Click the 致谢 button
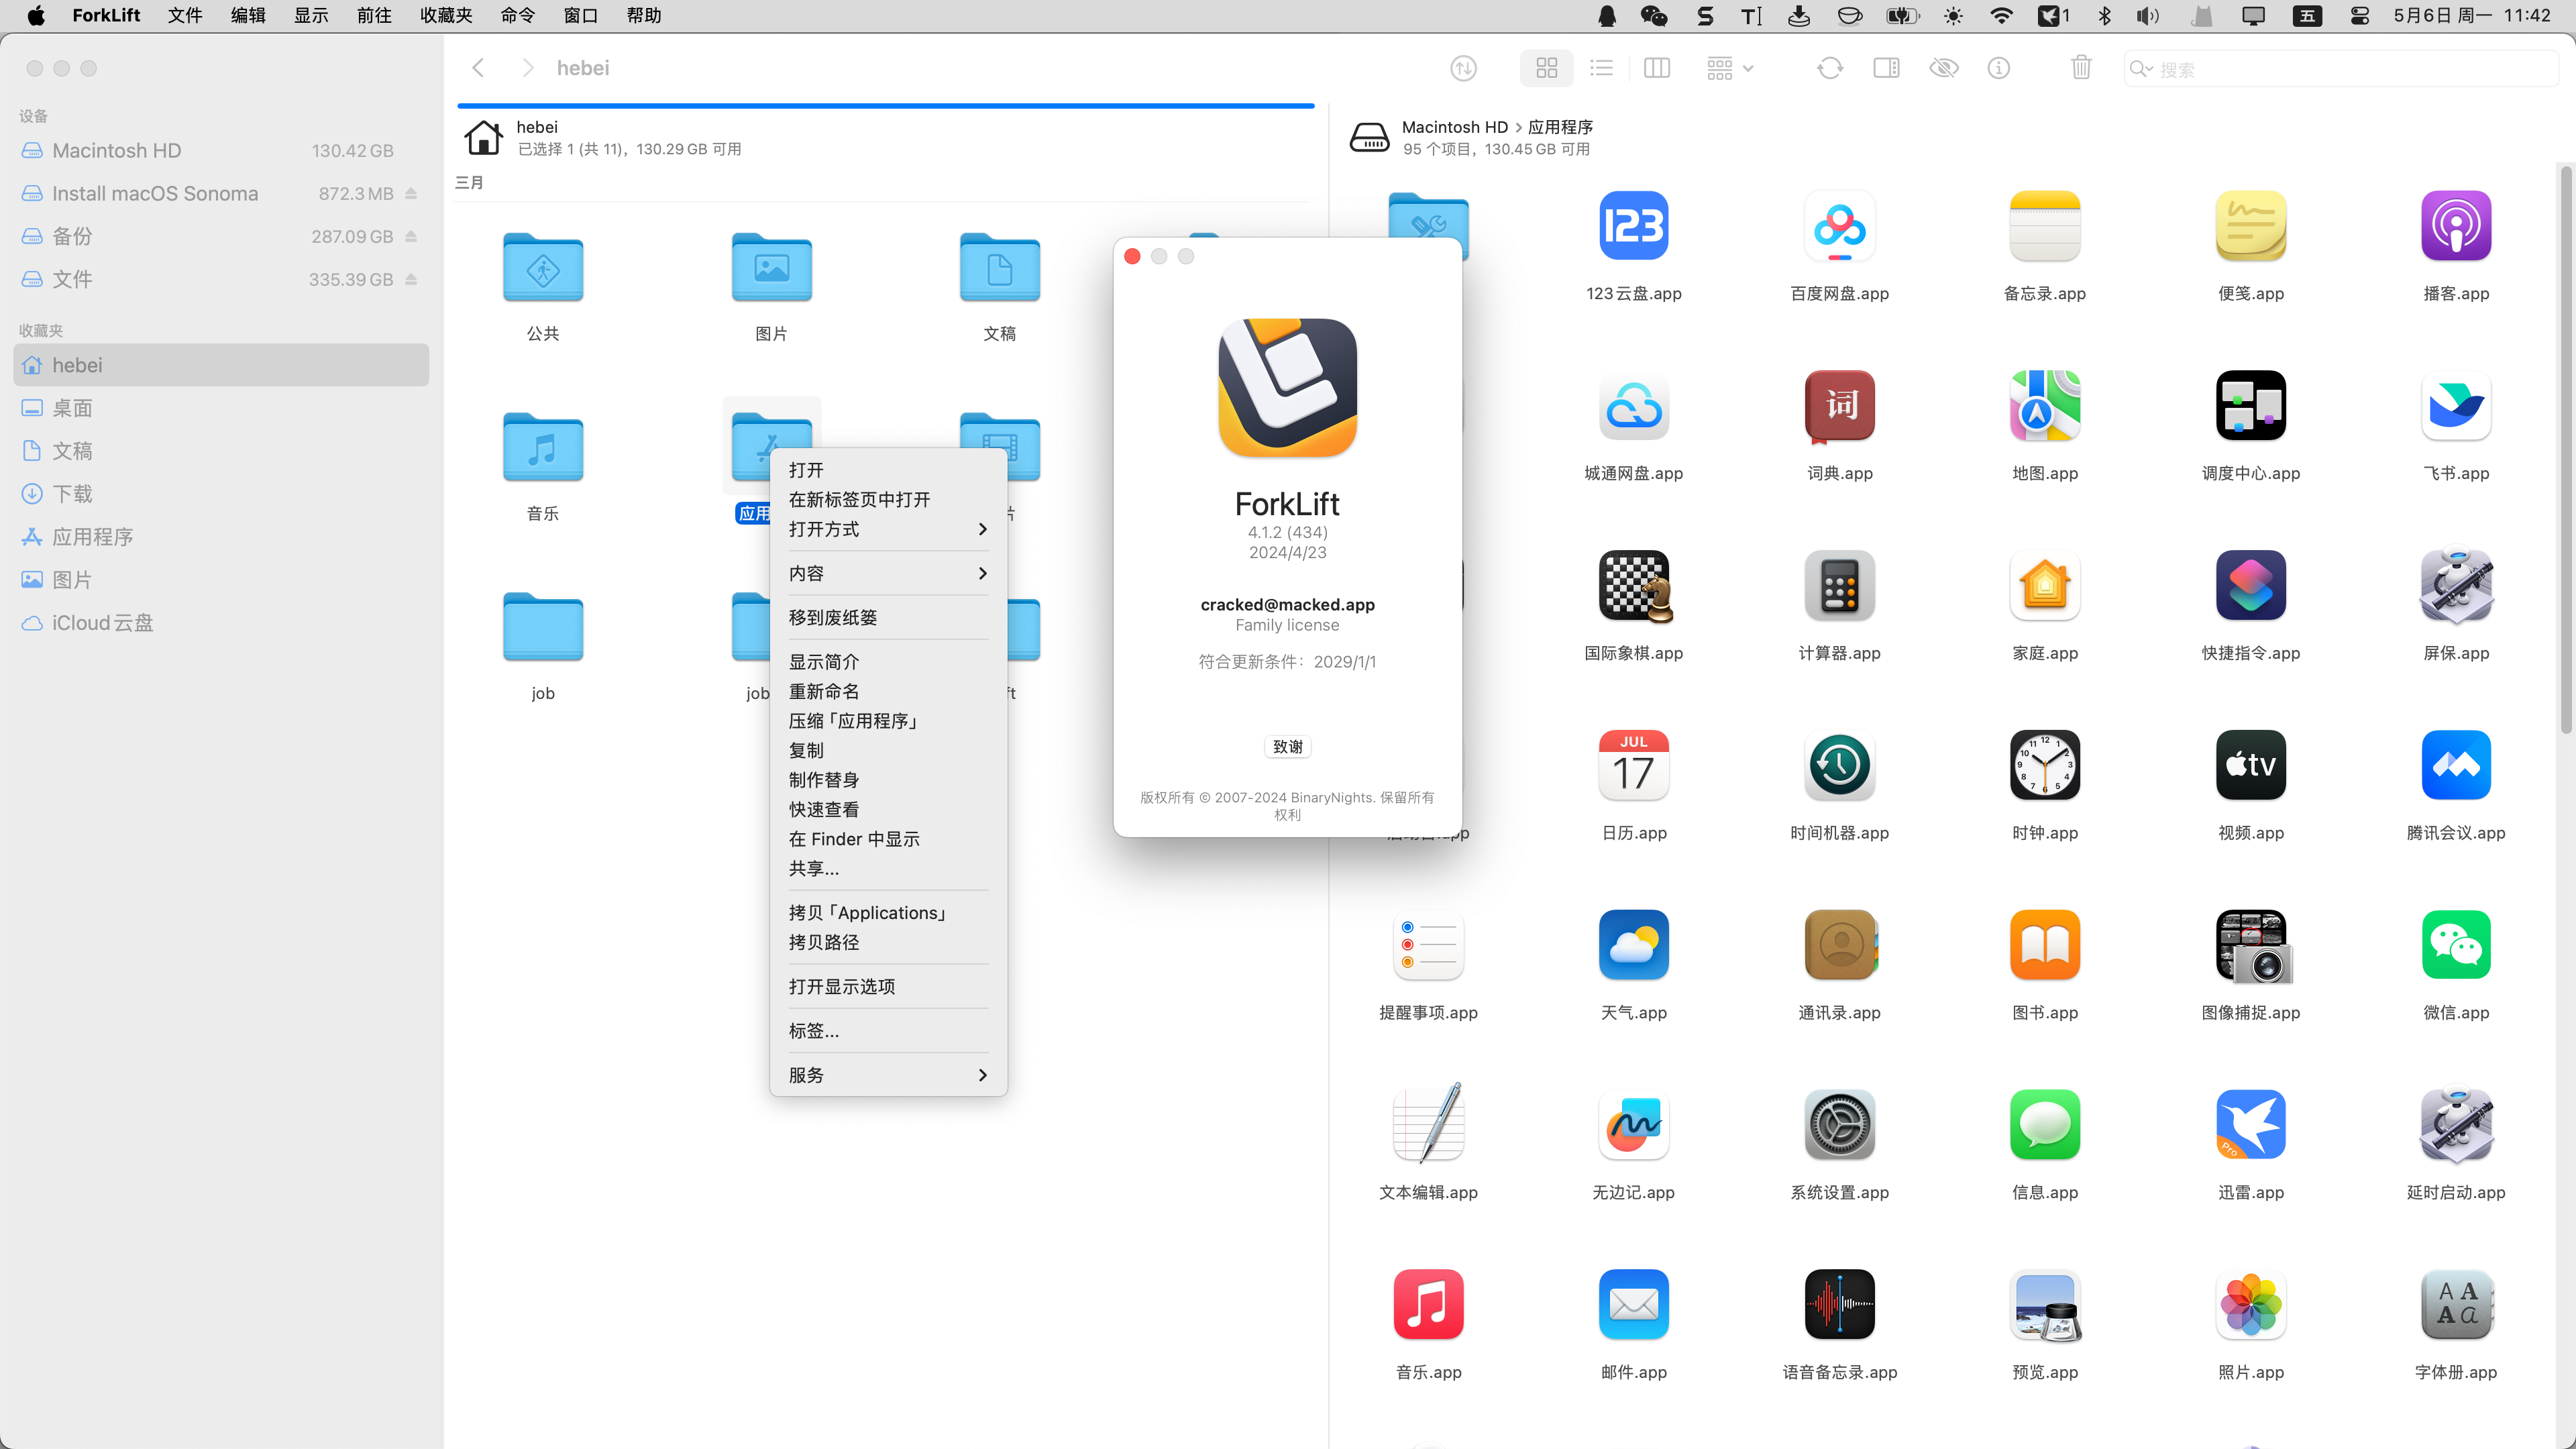This screenshot has height=1449, width=2576. click(x=1287, y=747)
